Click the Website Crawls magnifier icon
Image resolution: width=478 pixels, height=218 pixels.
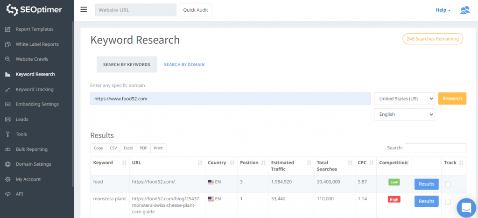[x=7, y=59]
